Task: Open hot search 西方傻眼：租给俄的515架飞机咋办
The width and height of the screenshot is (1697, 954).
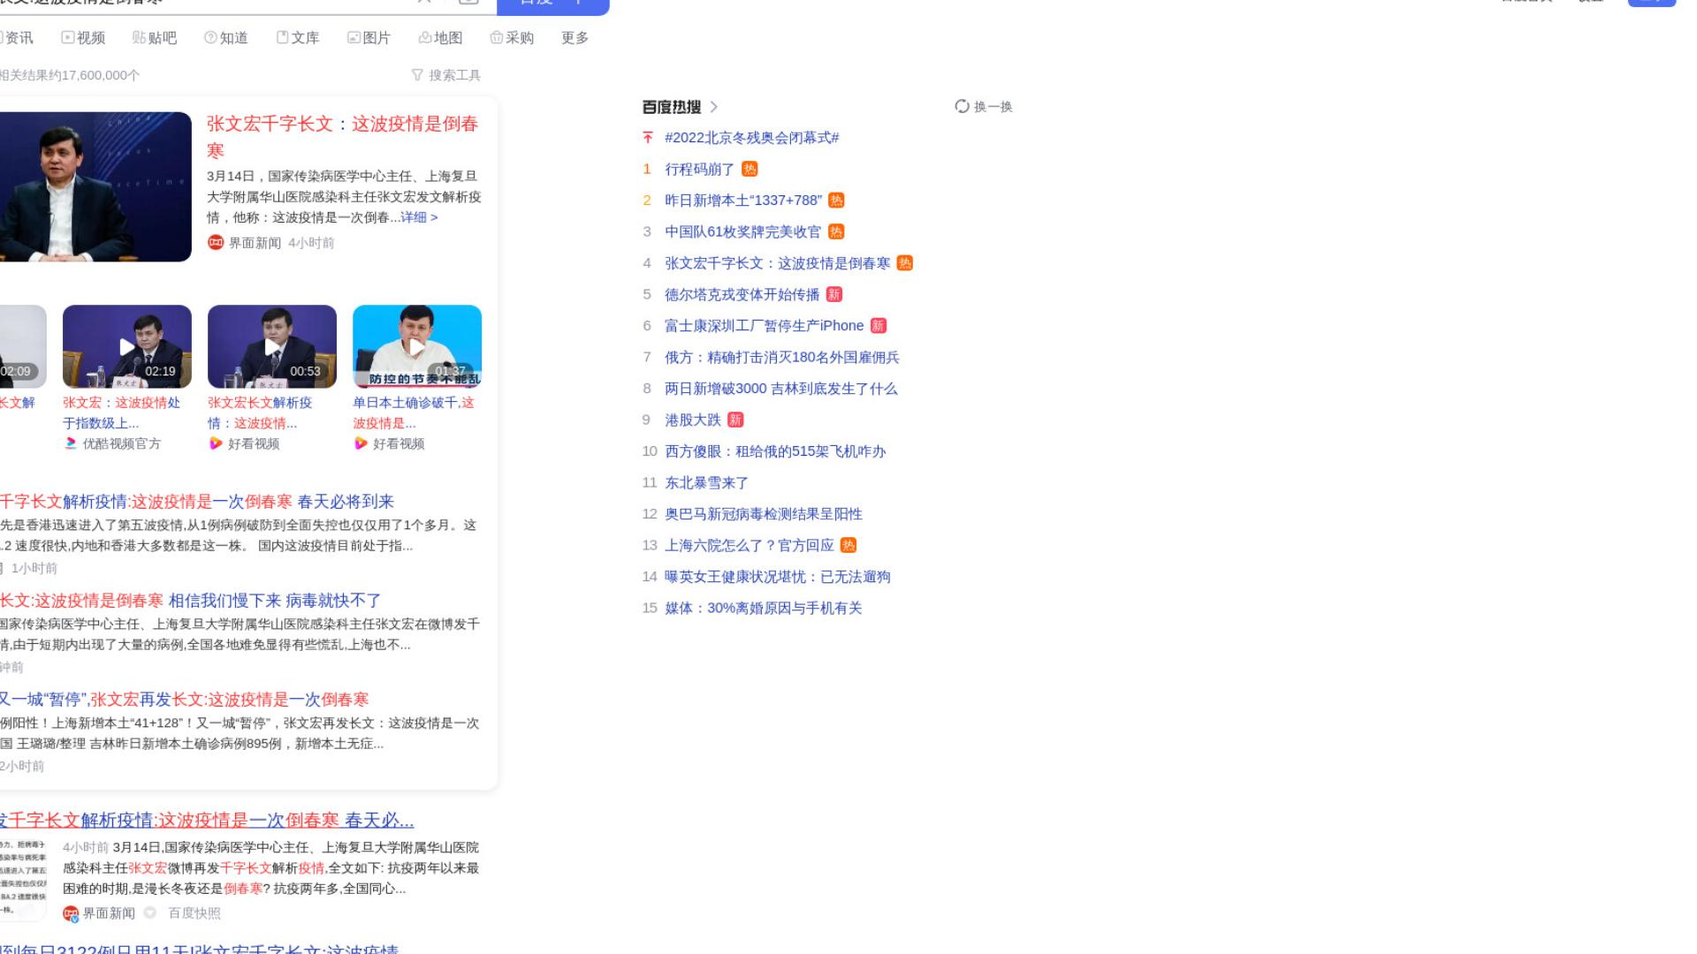Action: pyautogui.click(x=775, y=451)
